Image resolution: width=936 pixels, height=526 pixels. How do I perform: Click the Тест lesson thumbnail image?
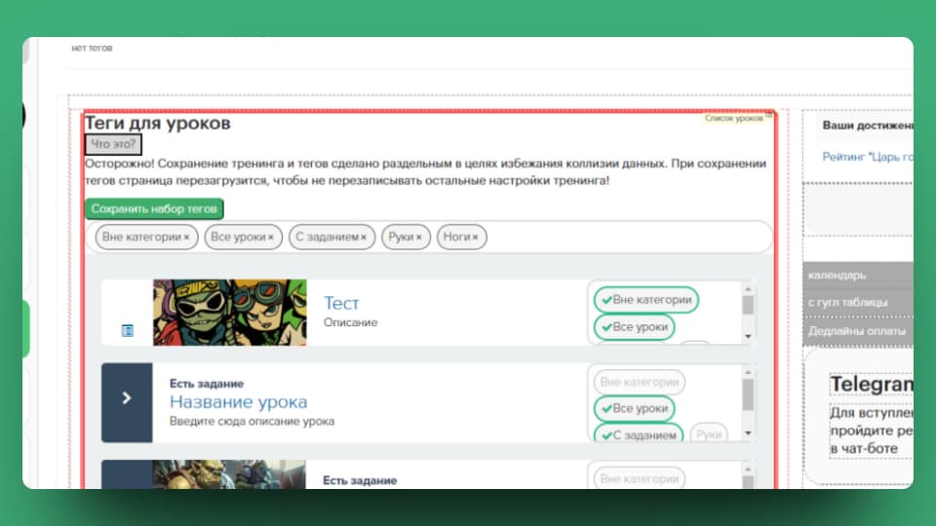[229, 312]
